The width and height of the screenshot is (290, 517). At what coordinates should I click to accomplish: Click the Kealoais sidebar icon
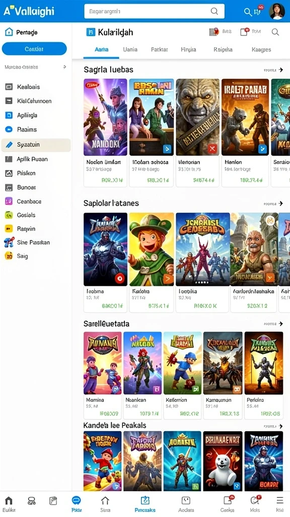pos(9,87)
